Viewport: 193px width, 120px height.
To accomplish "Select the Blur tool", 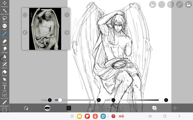I will point(5,58).
